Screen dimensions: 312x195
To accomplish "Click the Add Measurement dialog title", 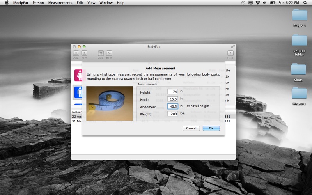I will [x=160, y=68].
